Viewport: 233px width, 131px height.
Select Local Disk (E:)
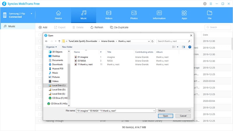pyautogui.click(x=57, y=94)
